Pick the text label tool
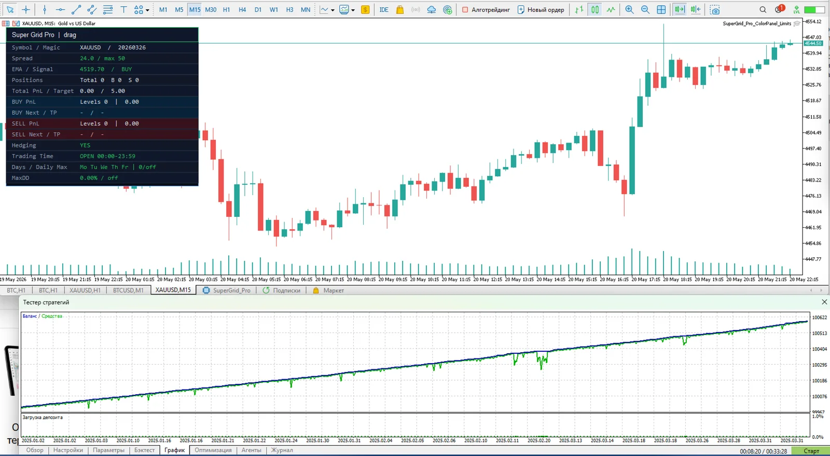 123,9
